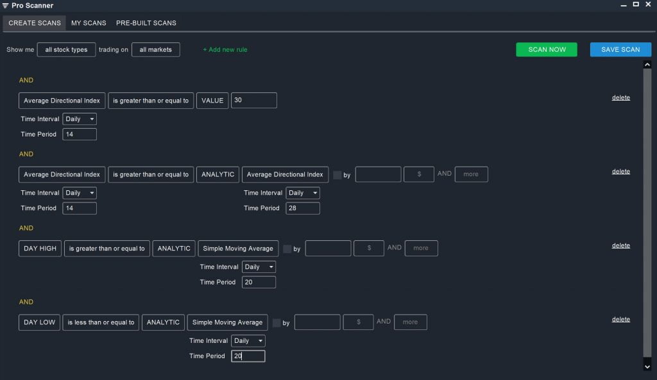Click the value field containing 30
The height and width of the screenshot is (380, 657).
pyautogui.click(x=253, y=101)
